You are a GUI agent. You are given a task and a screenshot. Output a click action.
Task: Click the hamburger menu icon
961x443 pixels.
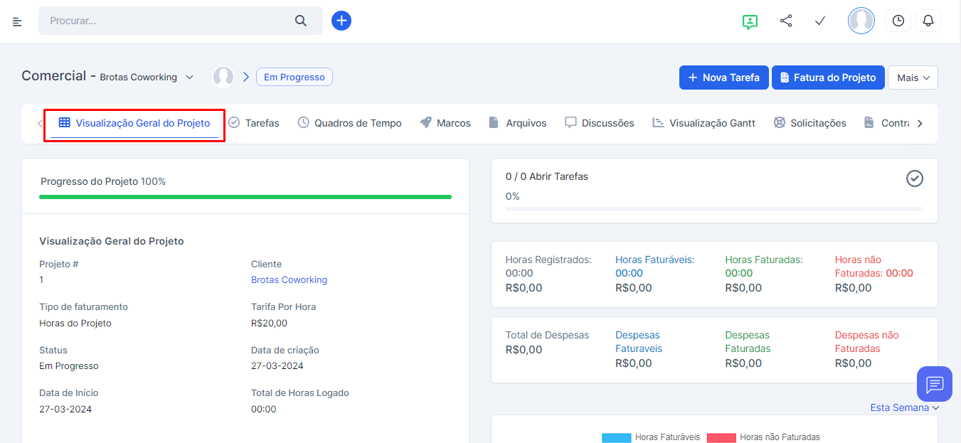pyautogui.click(x=18, y=21)
